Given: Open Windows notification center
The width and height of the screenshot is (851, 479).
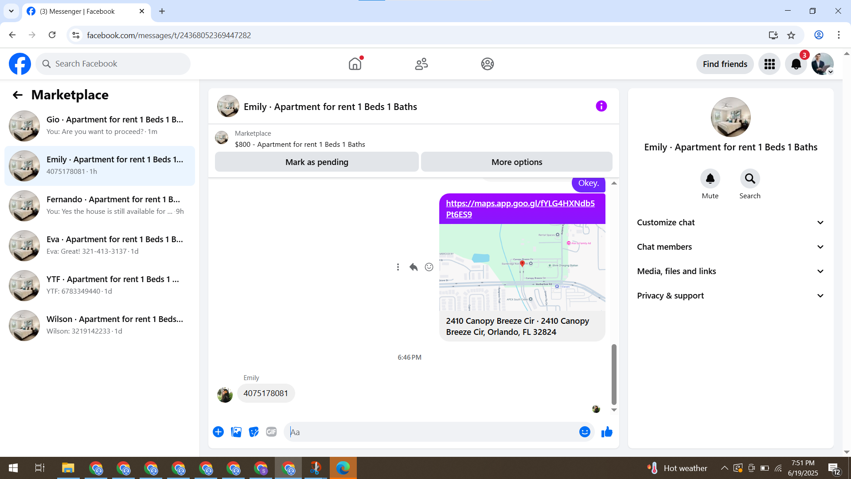Looking at the screenshot, I should [833, 468].
